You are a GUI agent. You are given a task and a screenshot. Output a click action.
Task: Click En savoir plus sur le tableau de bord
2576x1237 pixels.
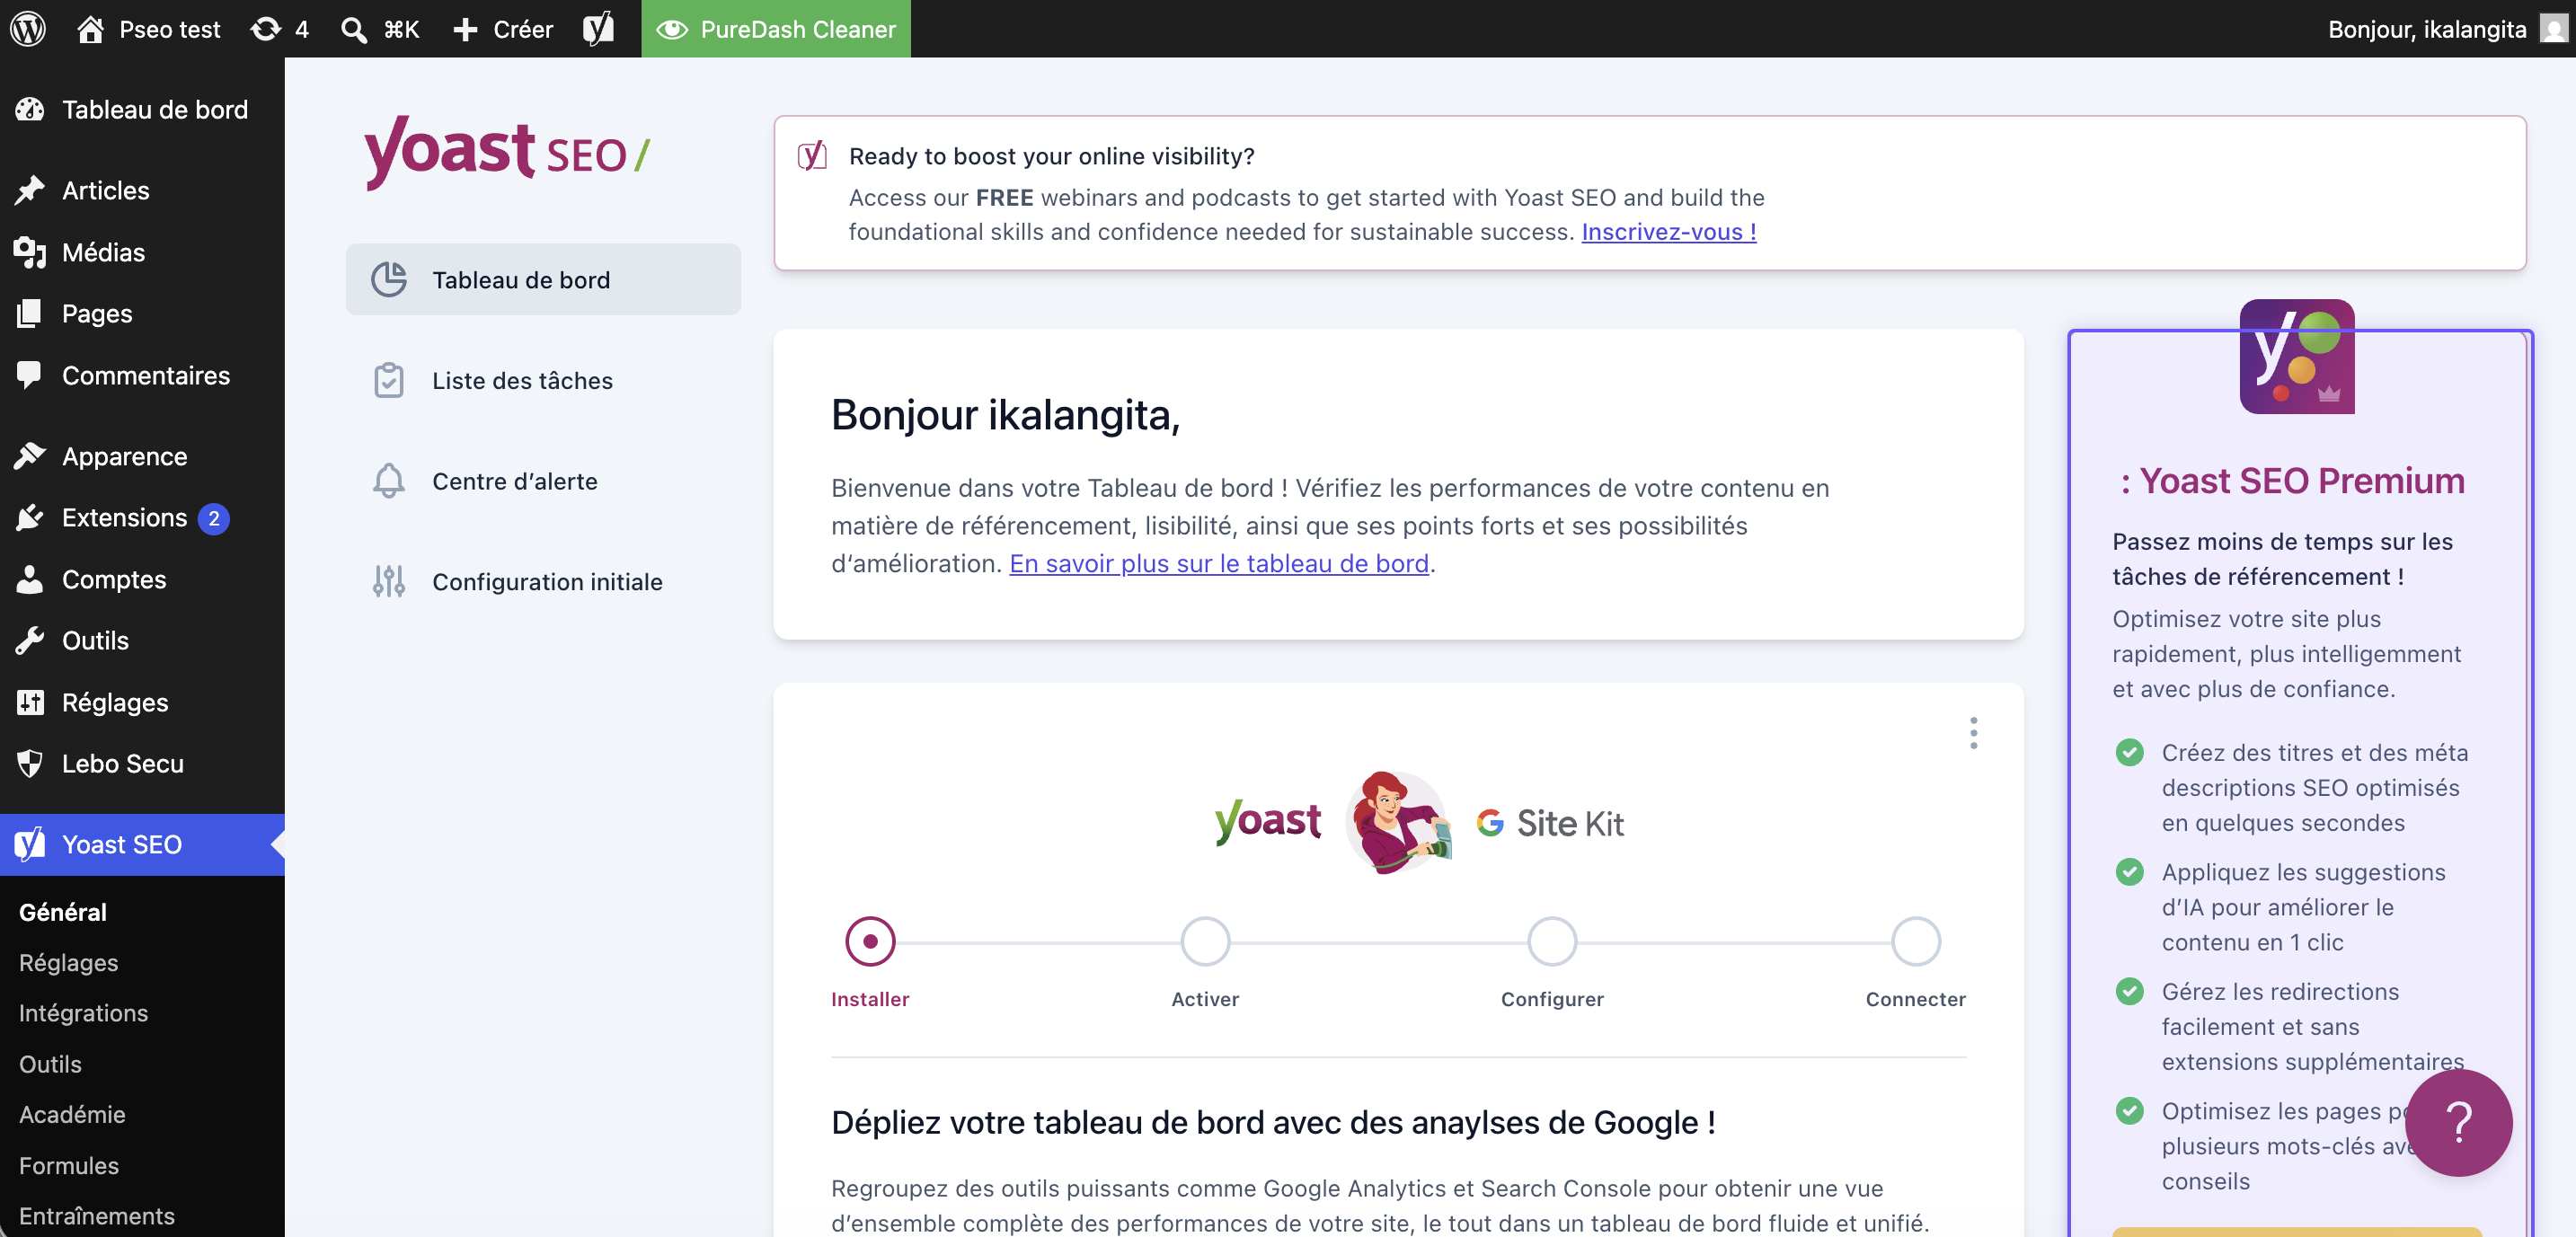pyautogui.click(x=1219, y=563)
